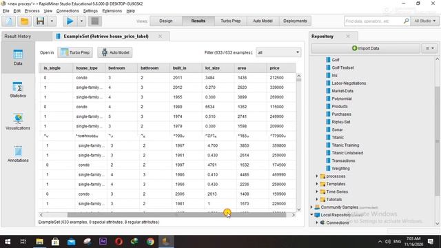Open the Process menu

tap(32, 11)
